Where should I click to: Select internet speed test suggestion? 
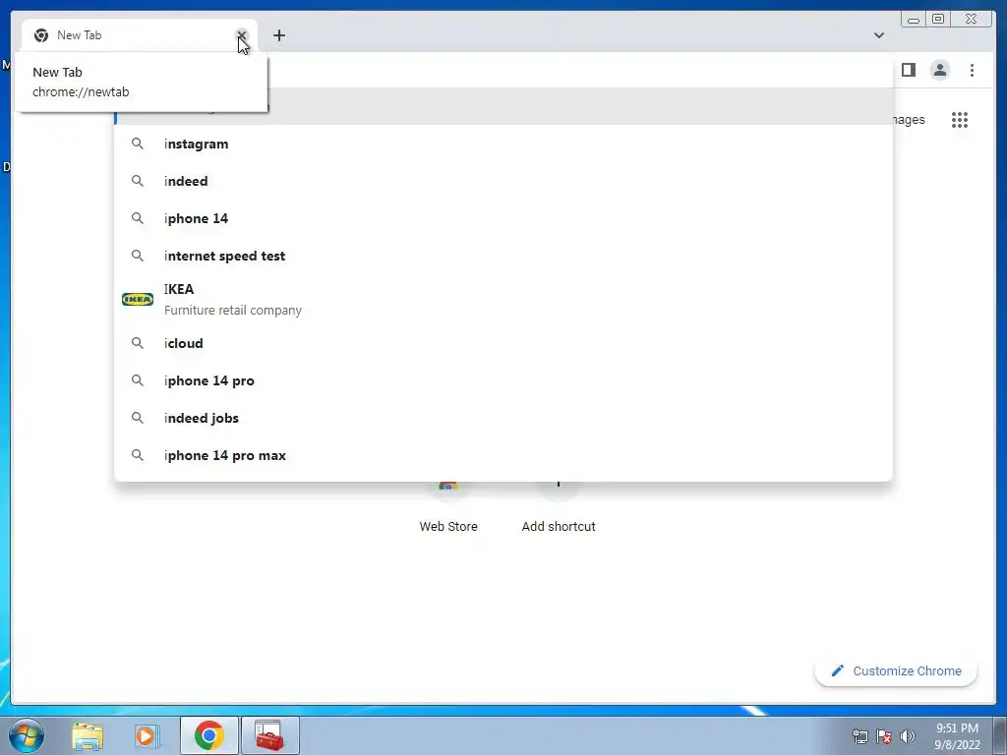coord(503,256)
